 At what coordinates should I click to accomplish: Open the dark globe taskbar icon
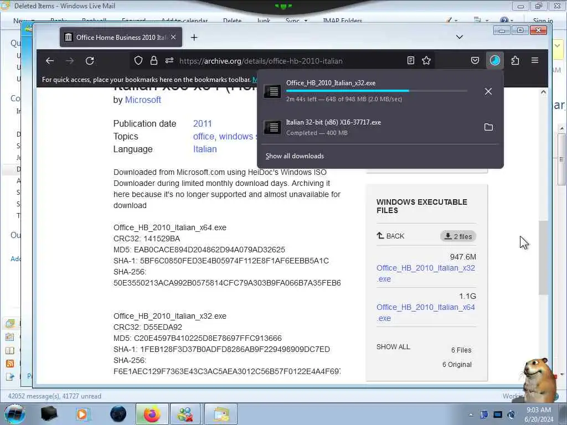(118, 414)
